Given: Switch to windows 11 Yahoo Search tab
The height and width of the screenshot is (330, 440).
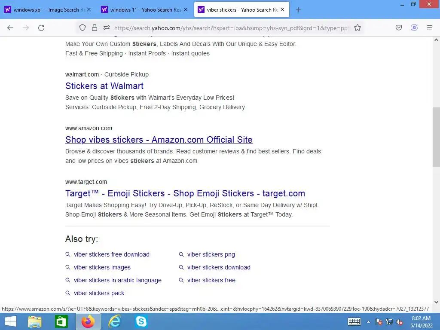Looking at the screenshot, I should [x=144, y=10].
